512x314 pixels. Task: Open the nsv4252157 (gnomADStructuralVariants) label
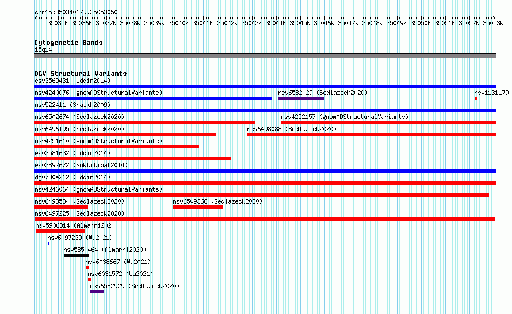(345, 117)
